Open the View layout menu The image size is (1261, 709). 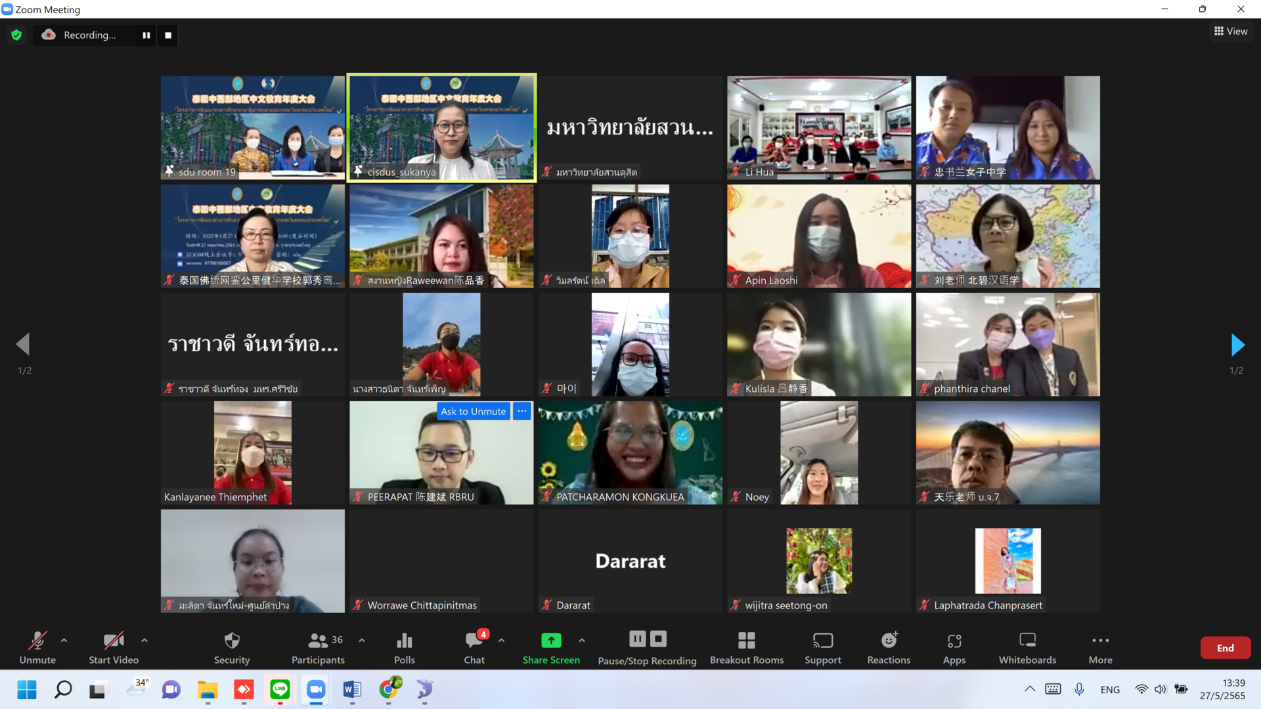coord(1231,31)
